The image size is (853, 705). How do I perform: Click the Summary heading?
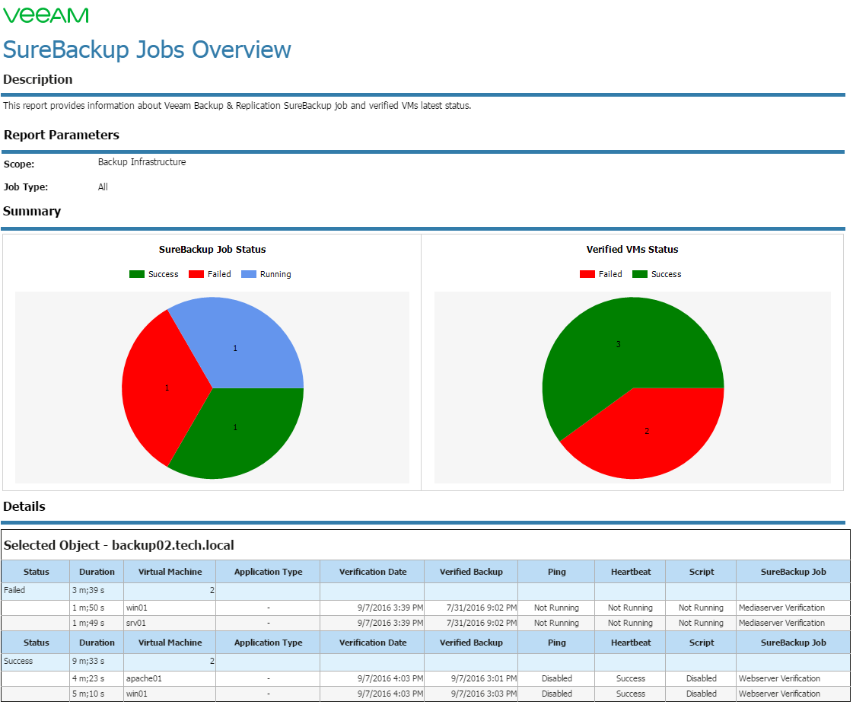[32, 211]
